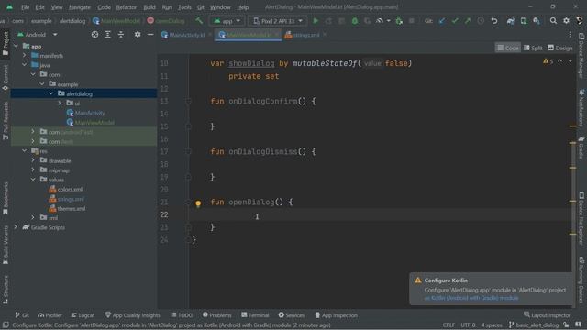Click the lightbulb intention icon on line 21
Screen dimensions: 587x330
coord(198,203)
